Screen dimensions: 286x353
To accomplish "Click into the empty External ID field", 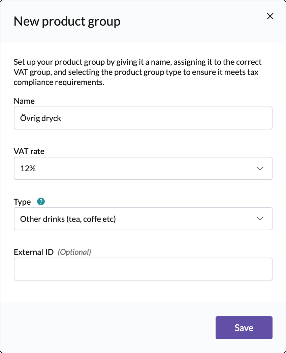I will point(143,269).
